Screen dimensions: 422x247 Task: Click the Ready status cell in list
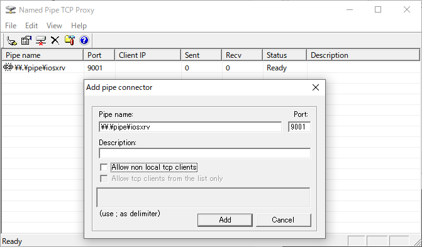277,68
